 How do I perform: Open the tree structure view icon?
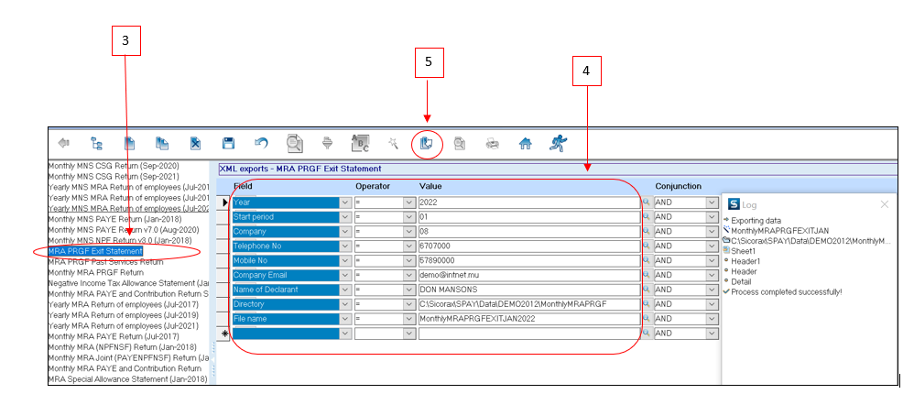click(96, 143)
